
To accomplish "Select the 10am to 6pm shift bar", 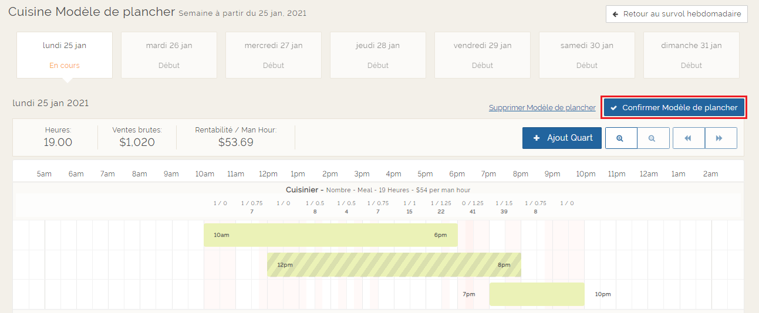I will [x=330, y=235].
